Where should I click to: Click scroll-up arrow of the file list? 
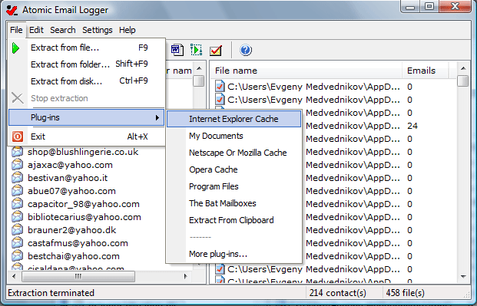tap(463, 68)
